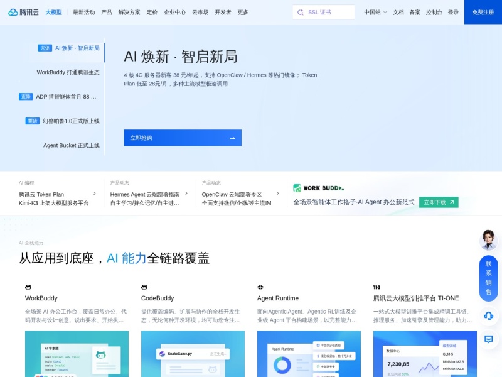Open the 文档 link

click(x=398, y=12)
